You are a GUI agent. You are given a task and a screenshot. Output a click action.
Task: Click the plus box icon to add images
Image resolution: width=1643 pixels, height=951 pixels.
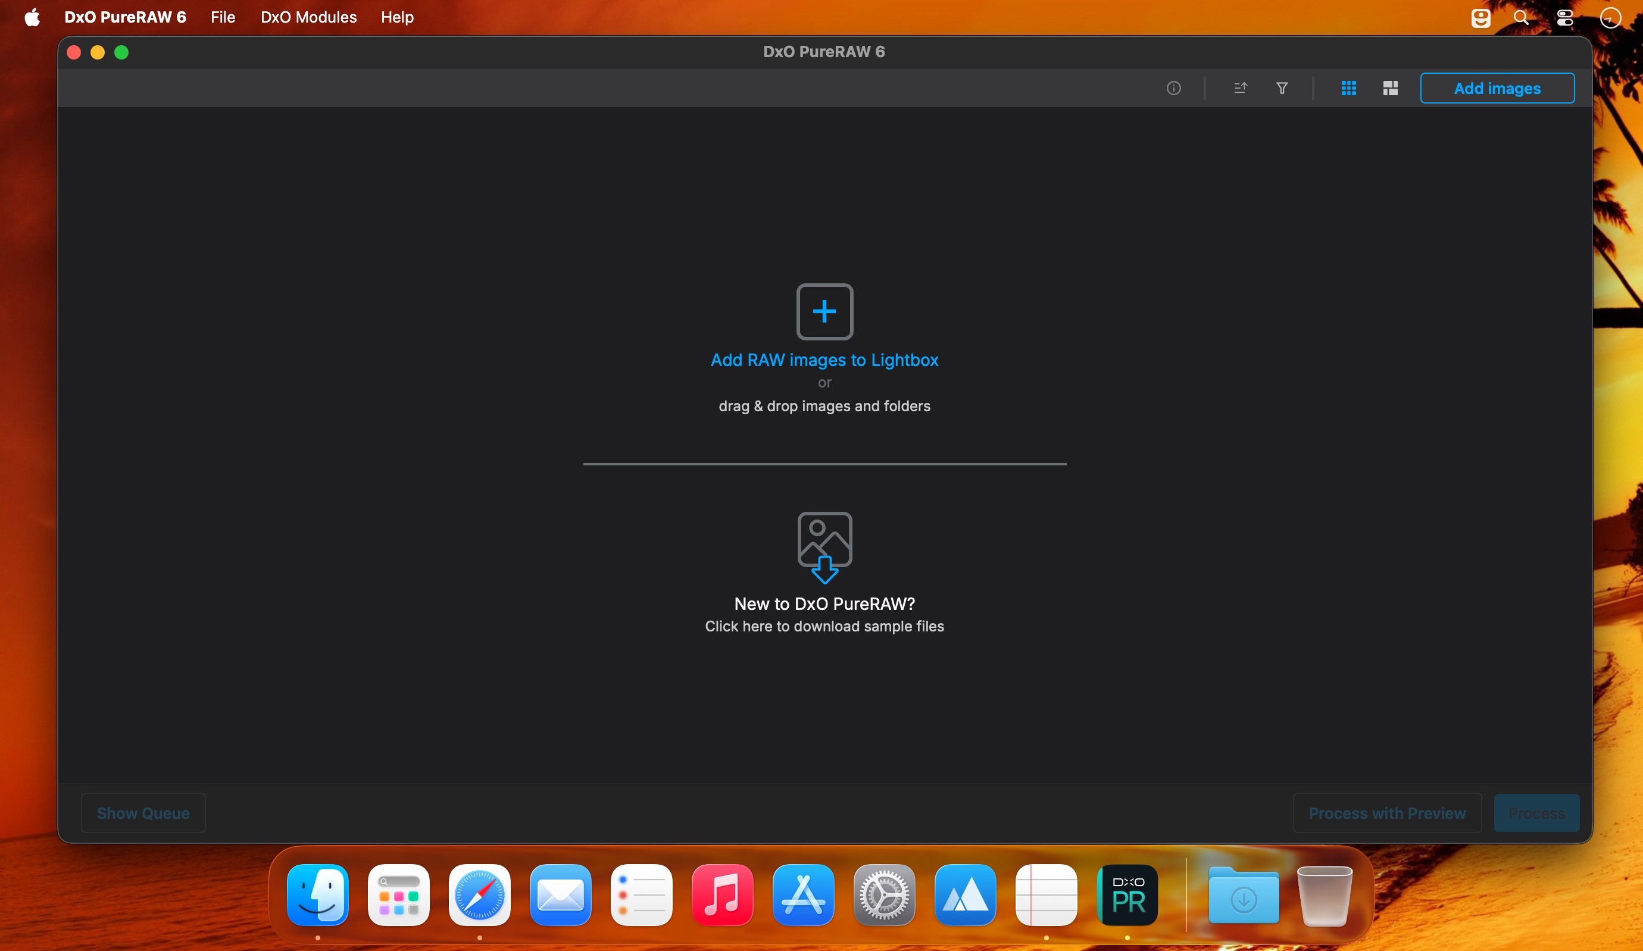[824, 312]
